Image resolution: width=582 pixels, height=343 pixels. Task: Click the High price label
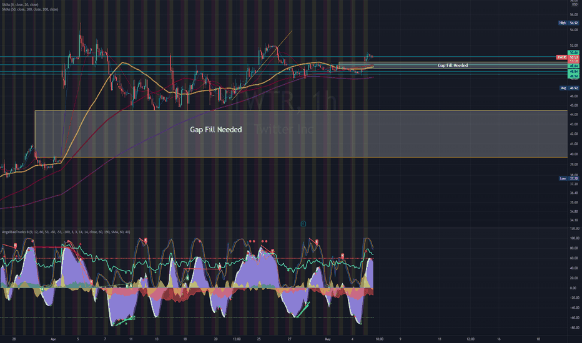click(x=563, y=23)
